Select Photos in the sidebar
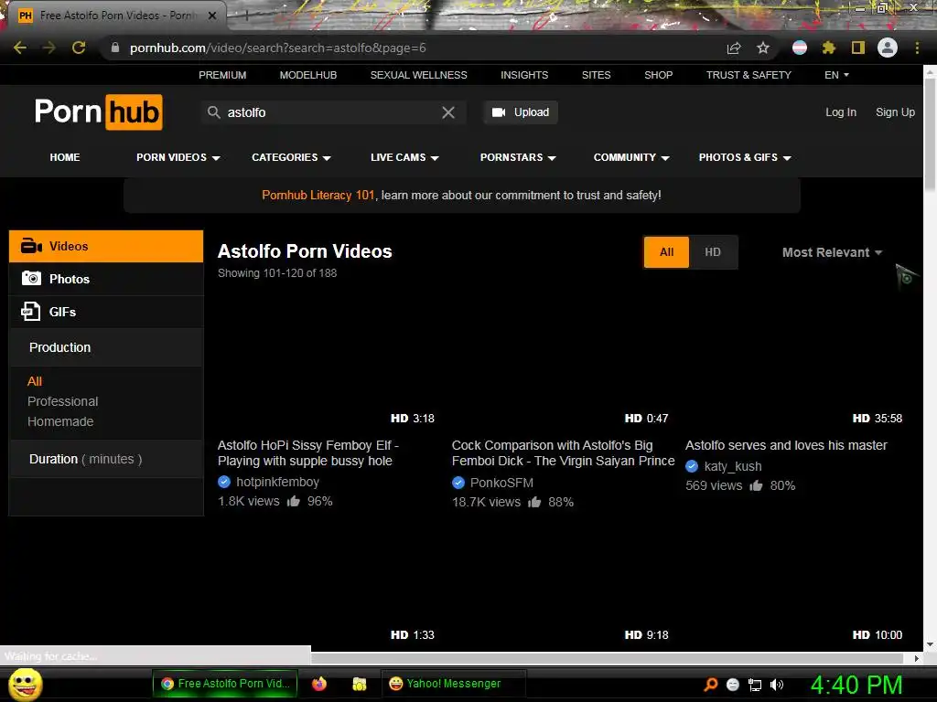 (106, 279)
